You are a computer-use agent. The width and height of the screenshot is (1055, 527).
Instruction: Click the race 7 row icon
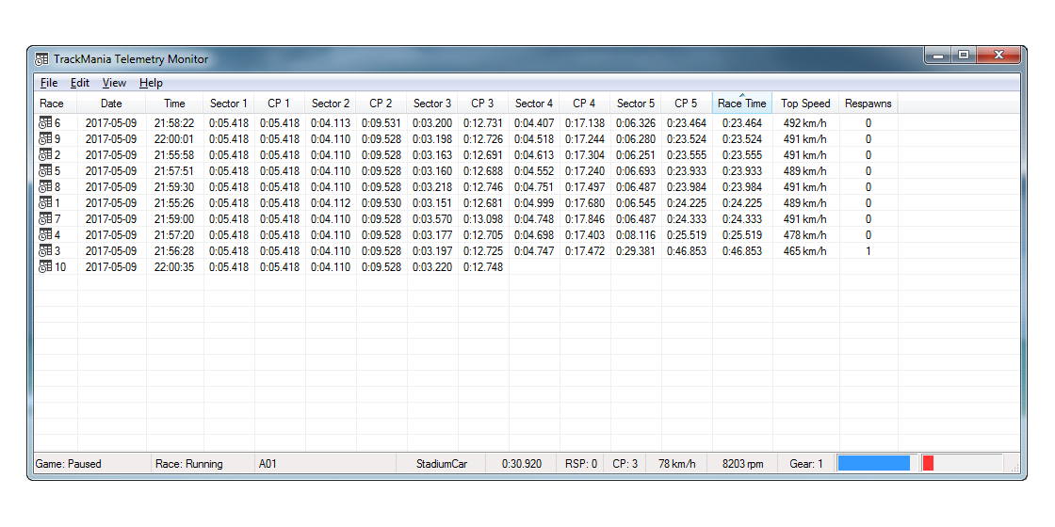point(45,219)
